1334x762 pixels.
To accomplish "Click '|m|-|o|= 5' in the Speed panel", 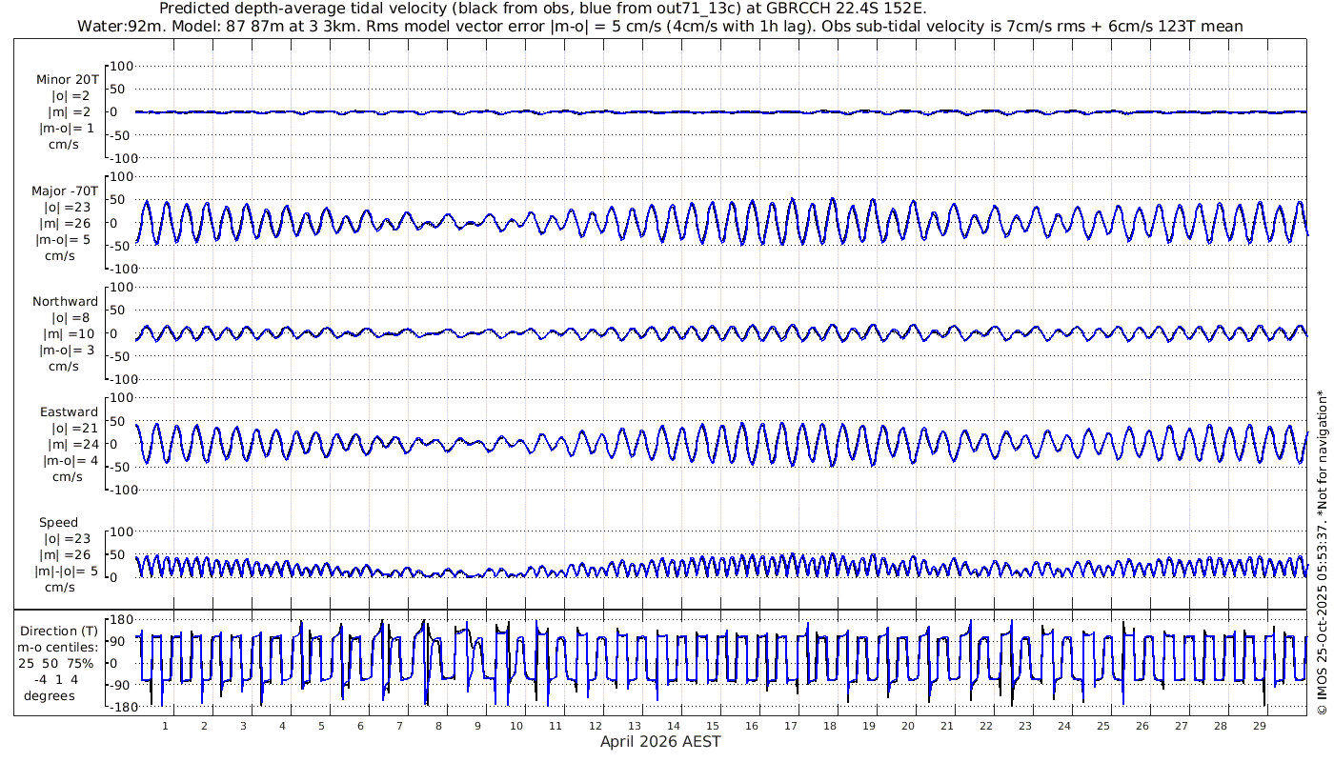I will (x=66, y=571).
